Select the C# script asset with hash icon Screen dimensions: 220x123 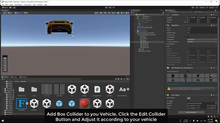pos(97,90)
